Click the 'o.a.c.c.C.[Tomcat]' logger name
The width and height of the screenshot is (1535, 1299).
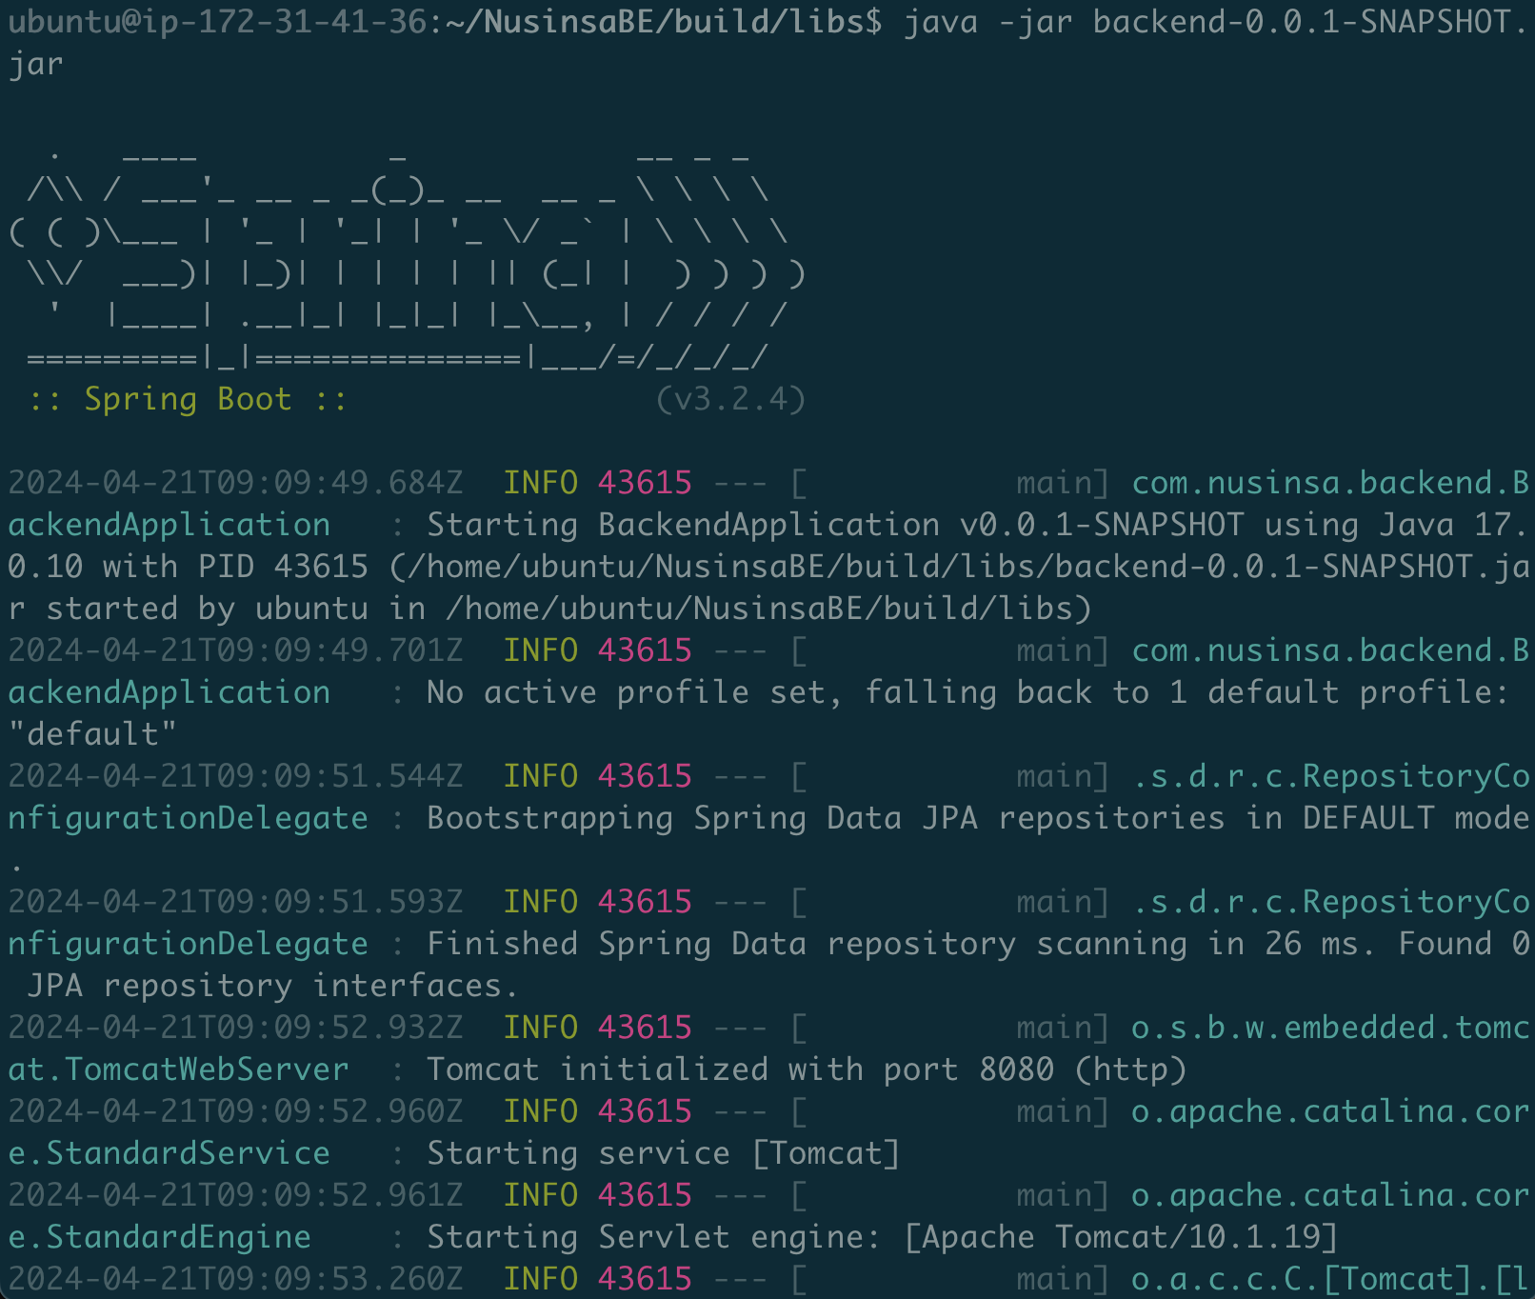pos(1330,1279)
